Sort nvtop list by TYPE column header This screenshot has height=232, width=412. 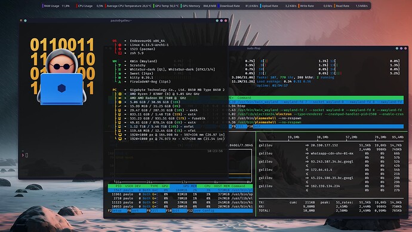point(154,186)
